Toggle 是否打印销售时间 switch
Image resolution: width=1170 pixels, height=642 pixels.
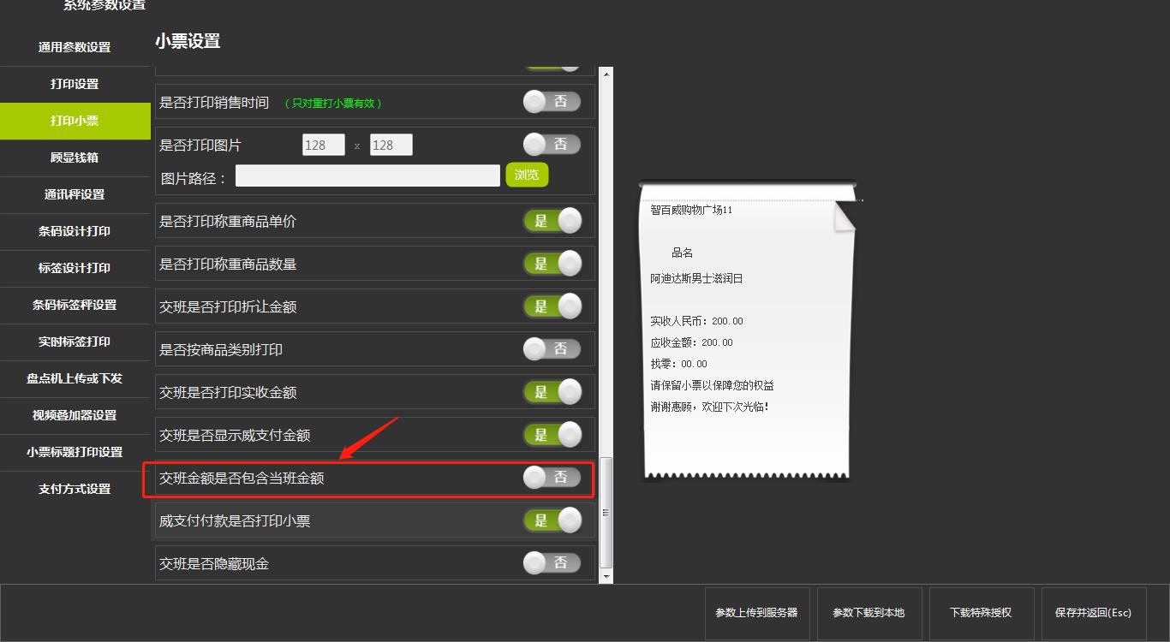click(552, 102)
